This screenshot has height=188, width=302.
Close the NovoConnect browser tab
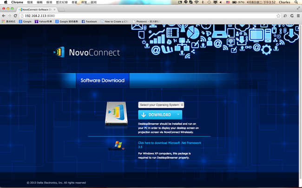click(54, 9)
